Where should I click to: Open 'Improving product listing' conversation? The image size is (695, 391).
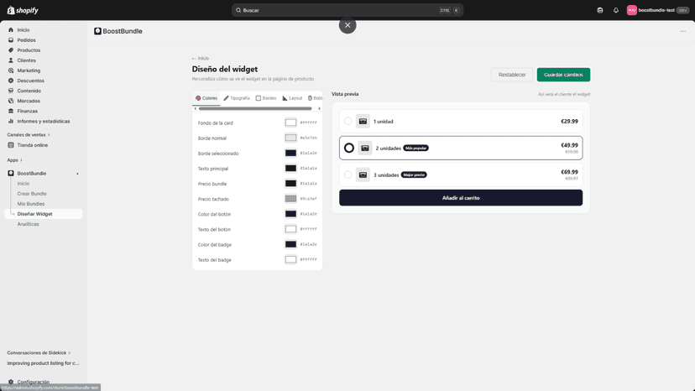coord(43,363)
